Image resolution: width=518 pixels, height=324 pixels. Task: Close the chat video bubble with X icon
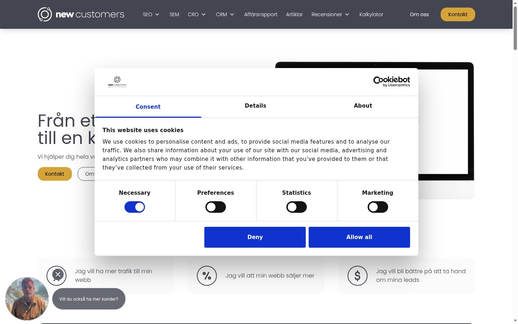[58, 274]
